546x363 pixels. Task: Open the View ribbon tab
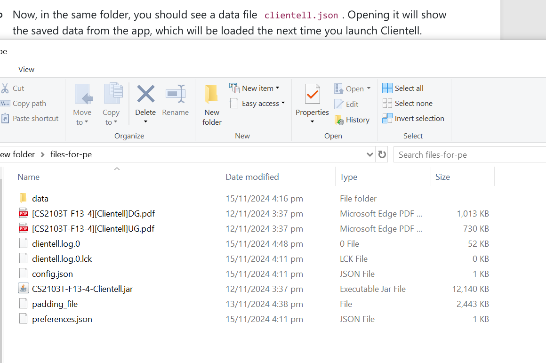(26, 69)
